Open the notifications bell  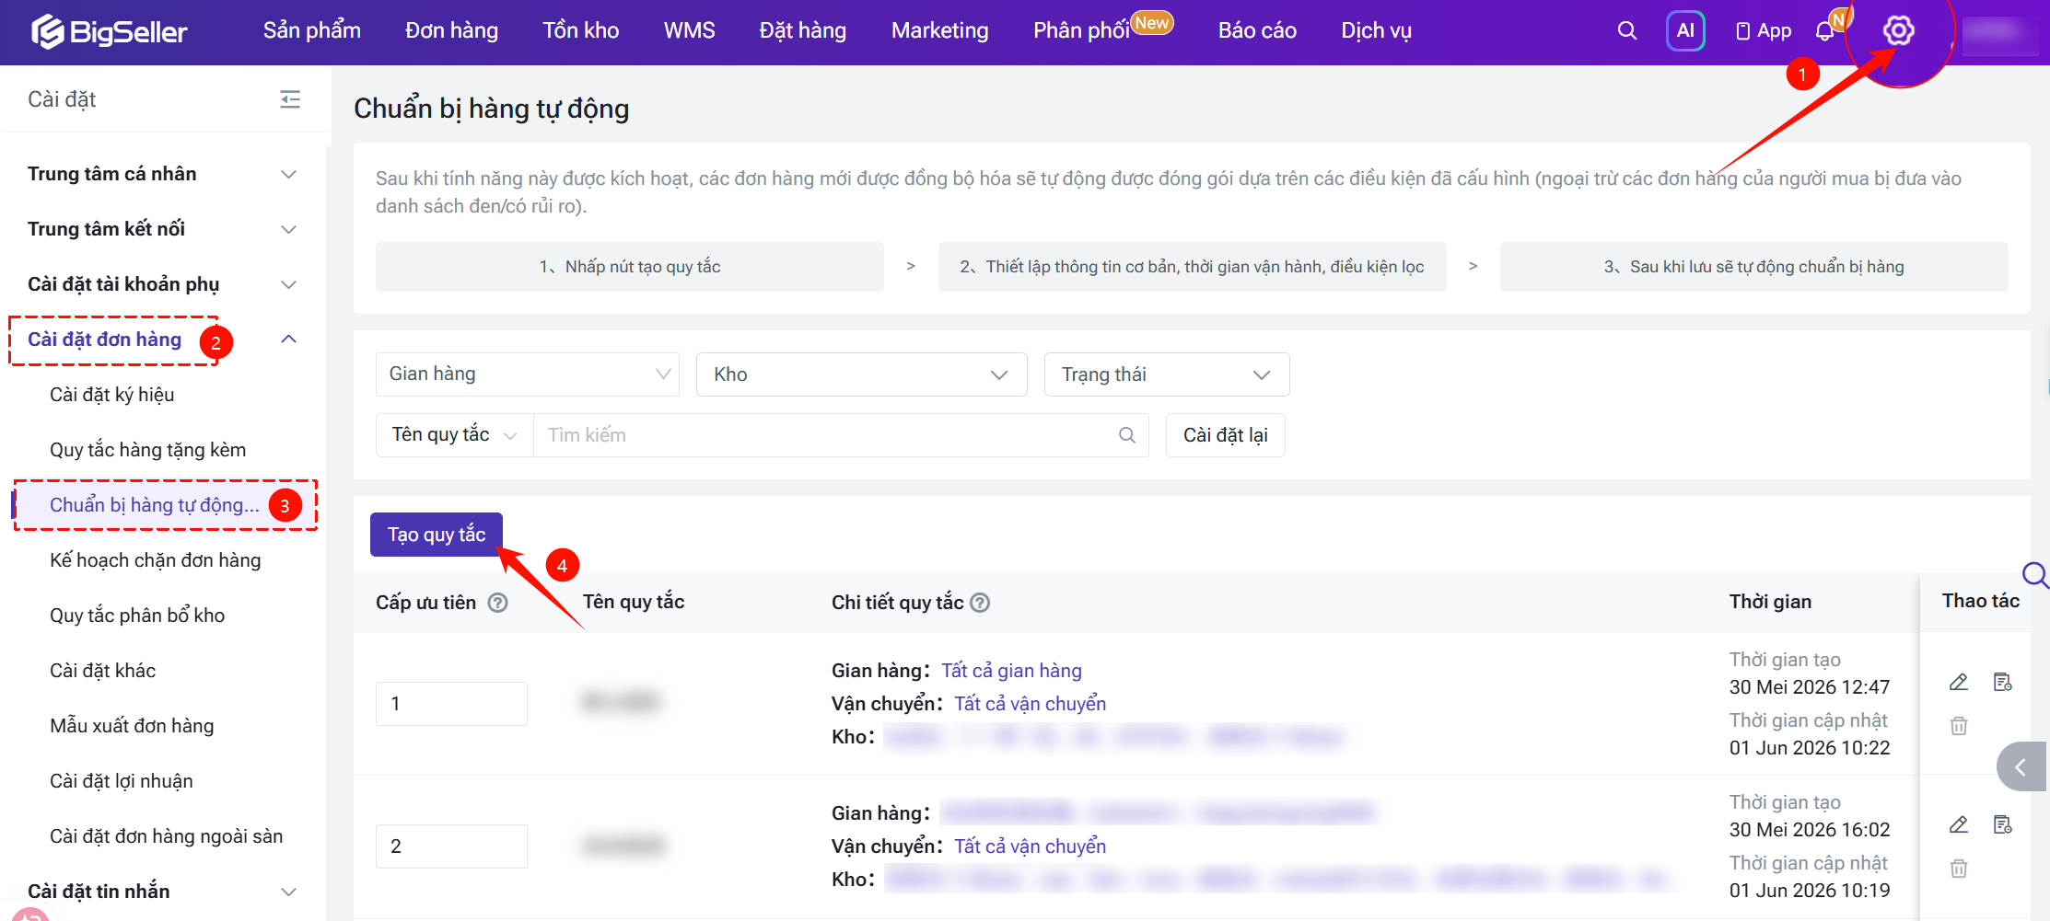click(x=1825, y=30)
